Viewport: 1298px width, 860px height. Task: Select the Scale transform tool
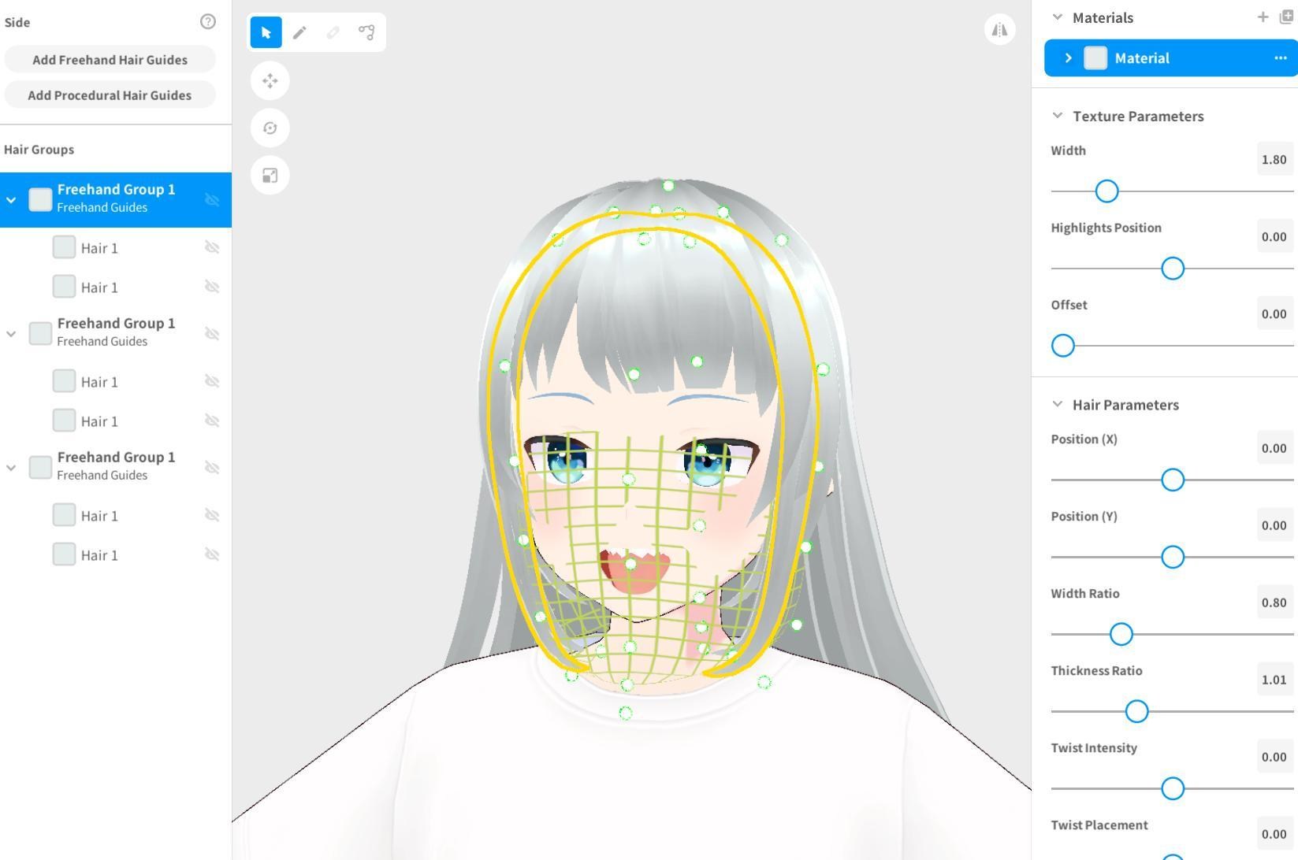tap(270, 175)
